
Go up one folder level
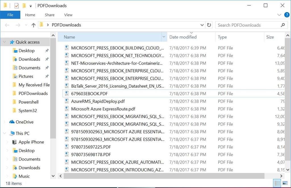tap(34, 25)
